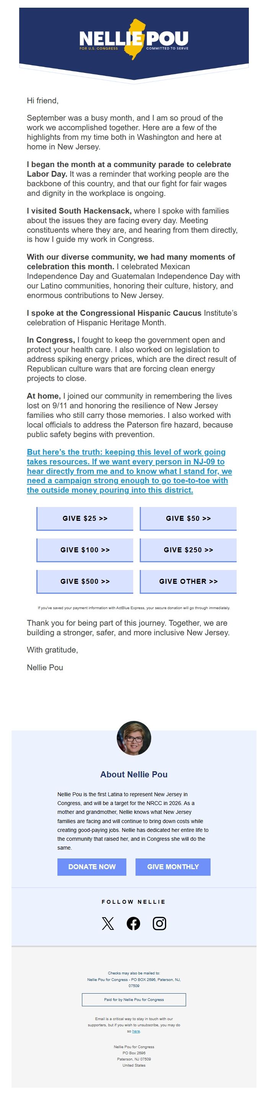Screen dimensions: 268x1115
Task: Open the Instagram profile icon
Action: coord(159,923)
